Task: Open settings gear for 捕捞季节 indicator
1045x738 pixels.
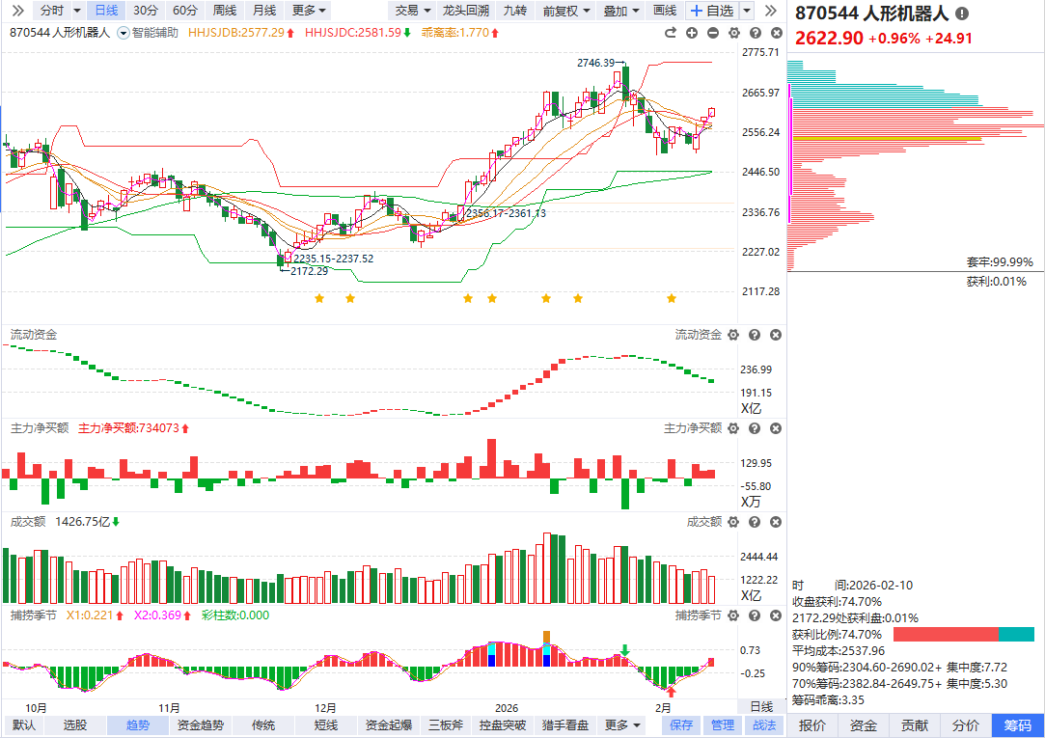Action: 733,615
